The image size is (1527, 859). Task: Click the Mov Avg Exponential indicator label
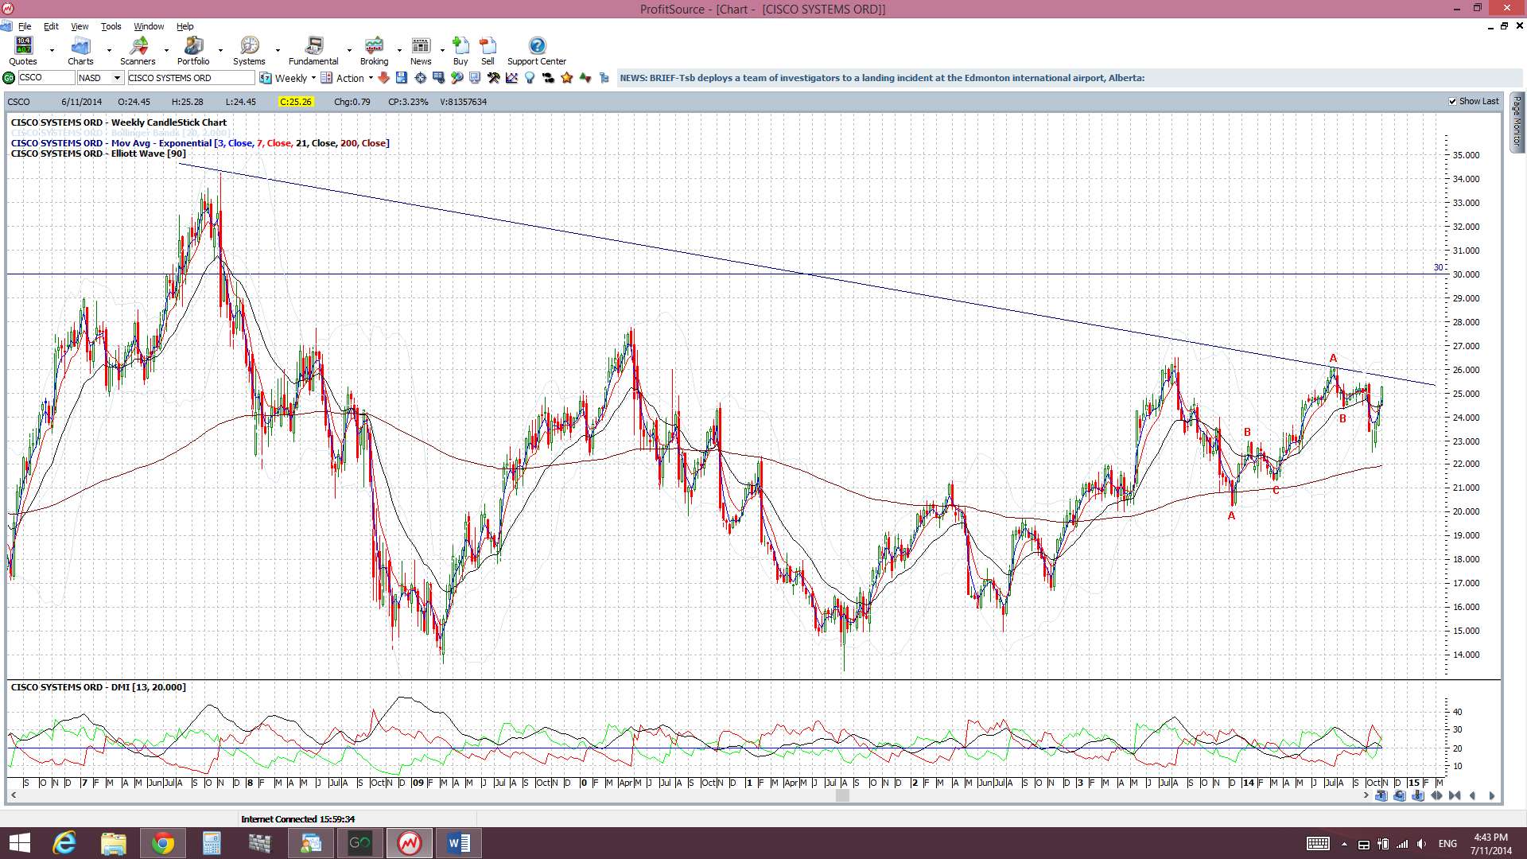point(200,143)
